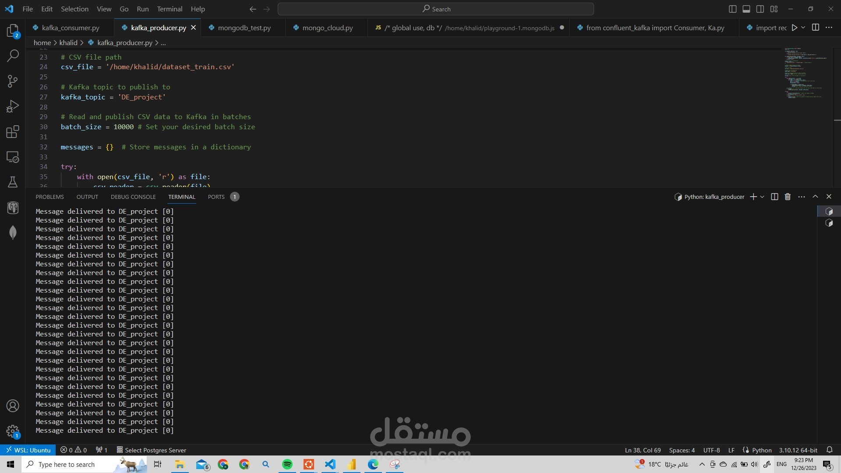This screenshot has height=473, width=841.
Task: Open Microsoft Edge from the taskbar
Action: [373, 464]
